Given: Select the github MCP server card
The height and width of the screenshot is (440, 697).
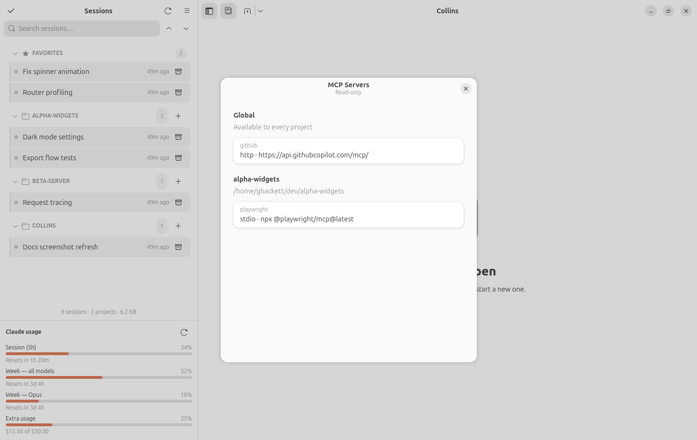Looking at the screenshot, I should pos(348,151).
